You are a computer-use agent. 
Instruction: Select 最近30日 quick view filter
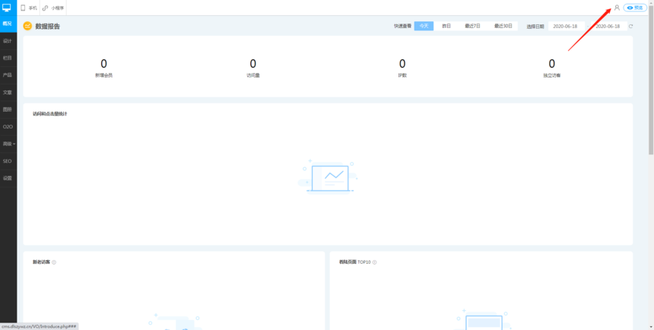click(503, 26)
